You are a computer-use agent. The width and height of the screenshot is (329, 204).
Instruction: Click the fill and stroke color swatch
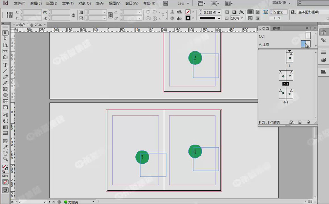click(x=5, y=167)
